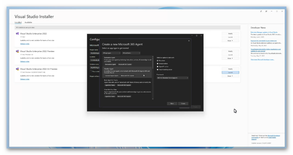Open the All app types dropdown
293x155 pixels.
click(111, 53)
